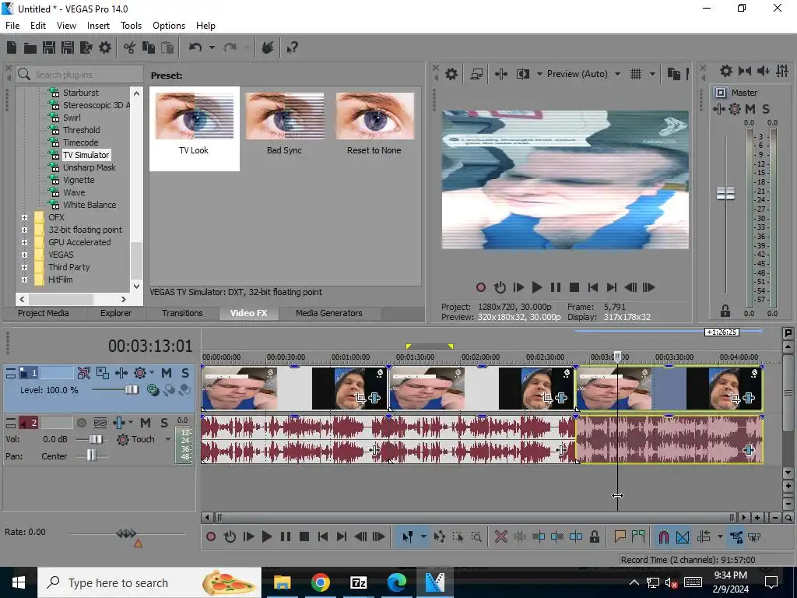Toggle Automatic Crossfades button
Screen dimensions: 797x598
[683, 537]
